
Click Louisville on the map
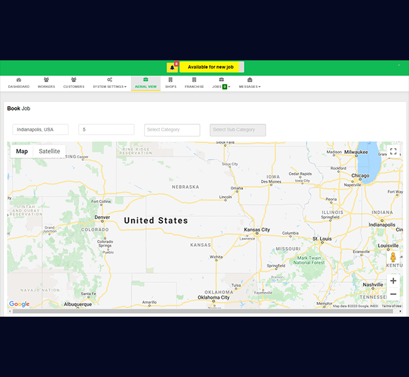point(388,246)
